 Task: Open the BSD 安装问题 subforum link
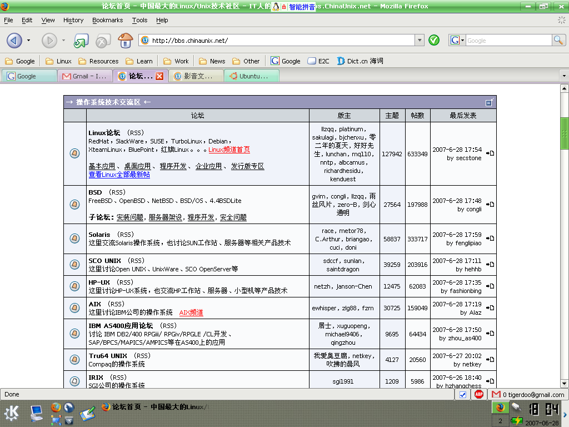(x=130, y=217)
